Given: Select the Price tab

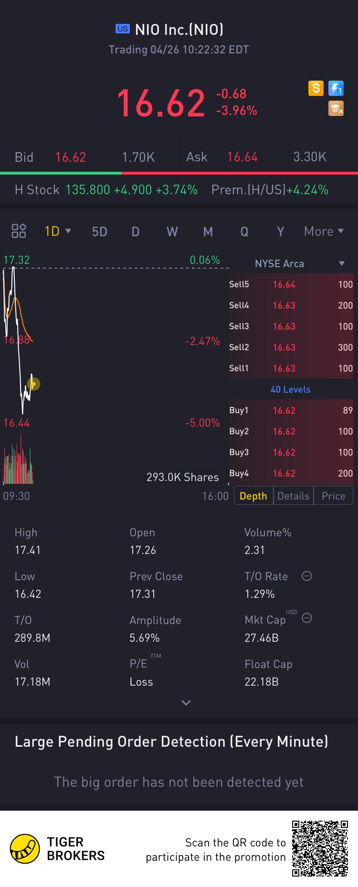Looking at the screenshot, I should click(333, 496).
